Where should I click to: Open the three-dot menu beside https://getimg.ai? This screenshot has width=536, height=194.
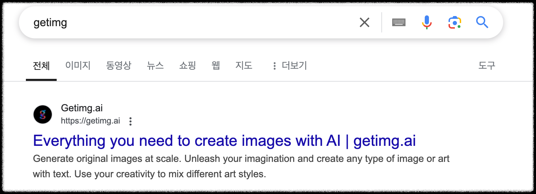coord(131,121)
